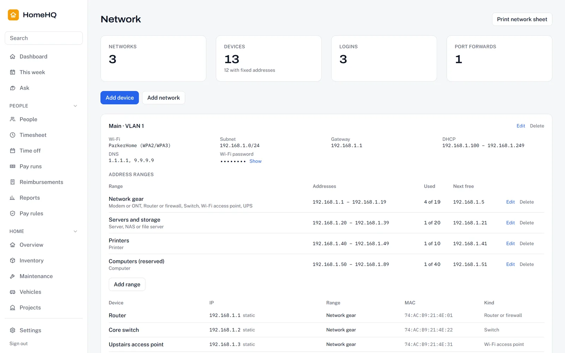
Task: Click the This week calendar icon
Action: pyautogui.click(x=13, y=72)
